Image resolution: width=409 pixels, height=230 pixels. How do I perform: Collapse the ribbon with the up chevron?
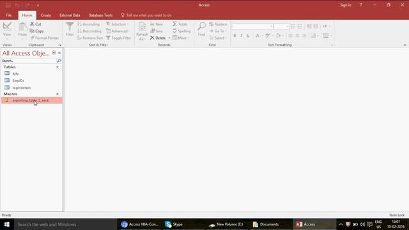(405, 45)
